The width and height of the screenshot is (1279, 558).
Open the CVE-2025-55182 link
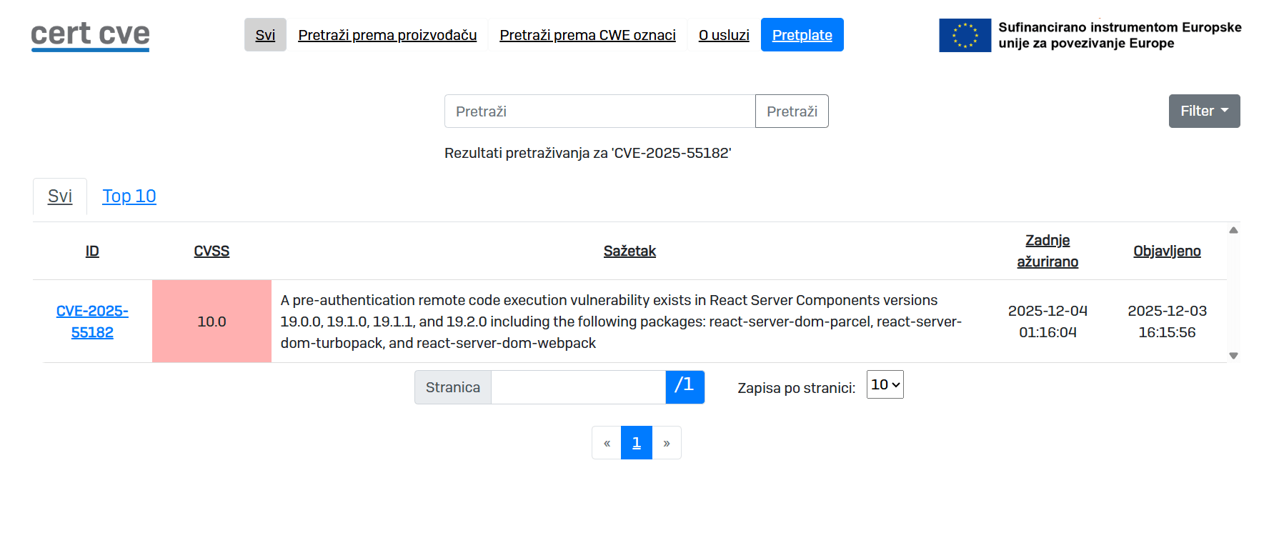click(92, 322)
